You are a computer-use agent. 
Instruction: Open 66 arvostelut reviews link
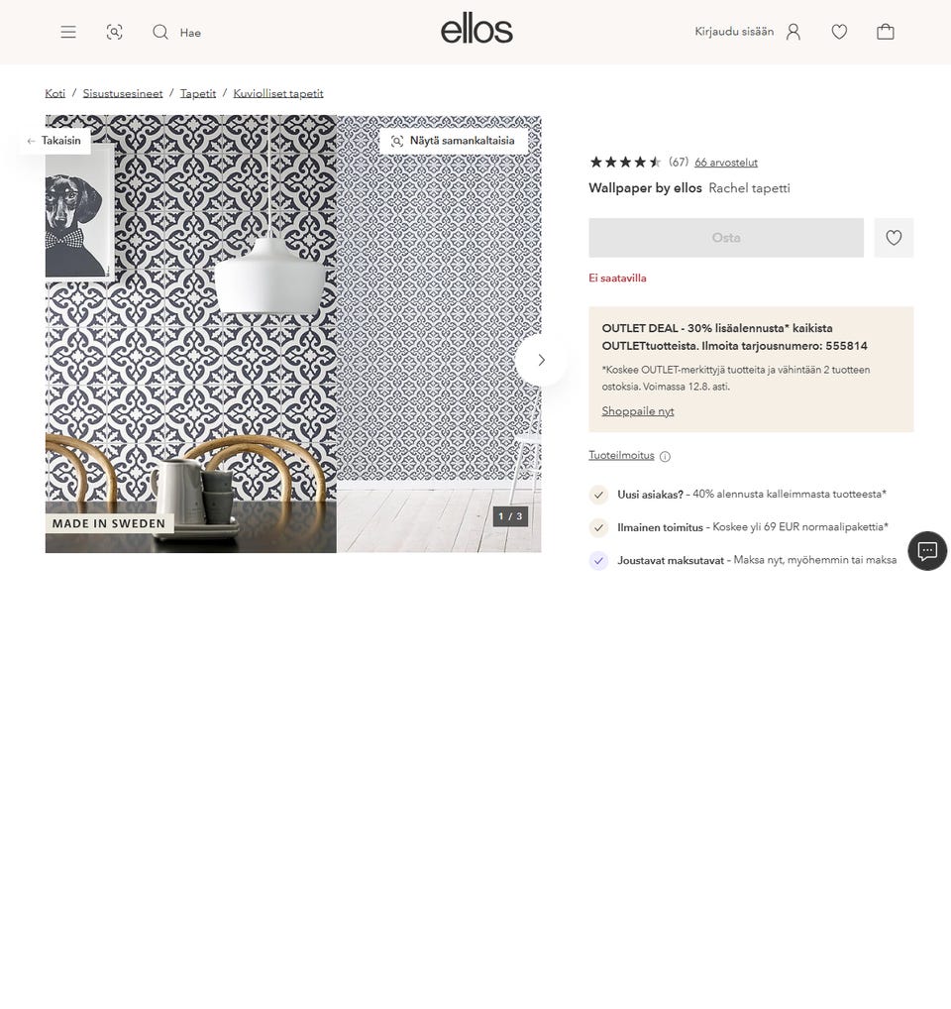pyautogui.click(x=726, y=163)
